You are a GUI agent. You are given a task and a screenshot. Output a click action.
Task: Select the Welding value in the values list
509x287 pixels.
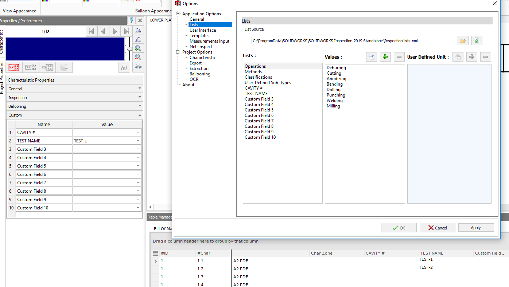(334, 100)
